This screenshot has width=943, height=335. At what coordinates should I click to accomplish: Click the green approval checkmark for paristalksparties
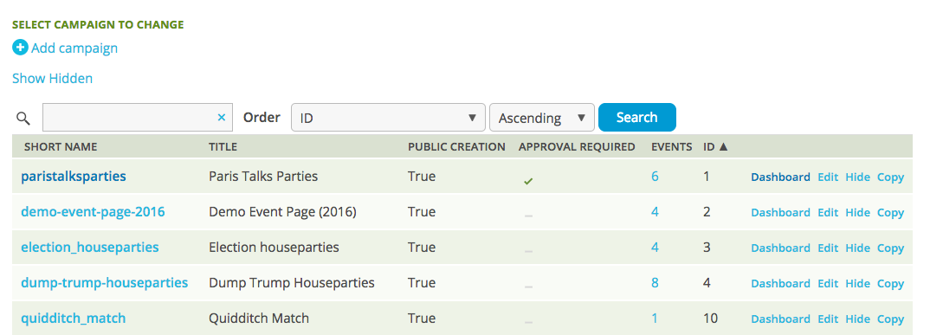528,180
